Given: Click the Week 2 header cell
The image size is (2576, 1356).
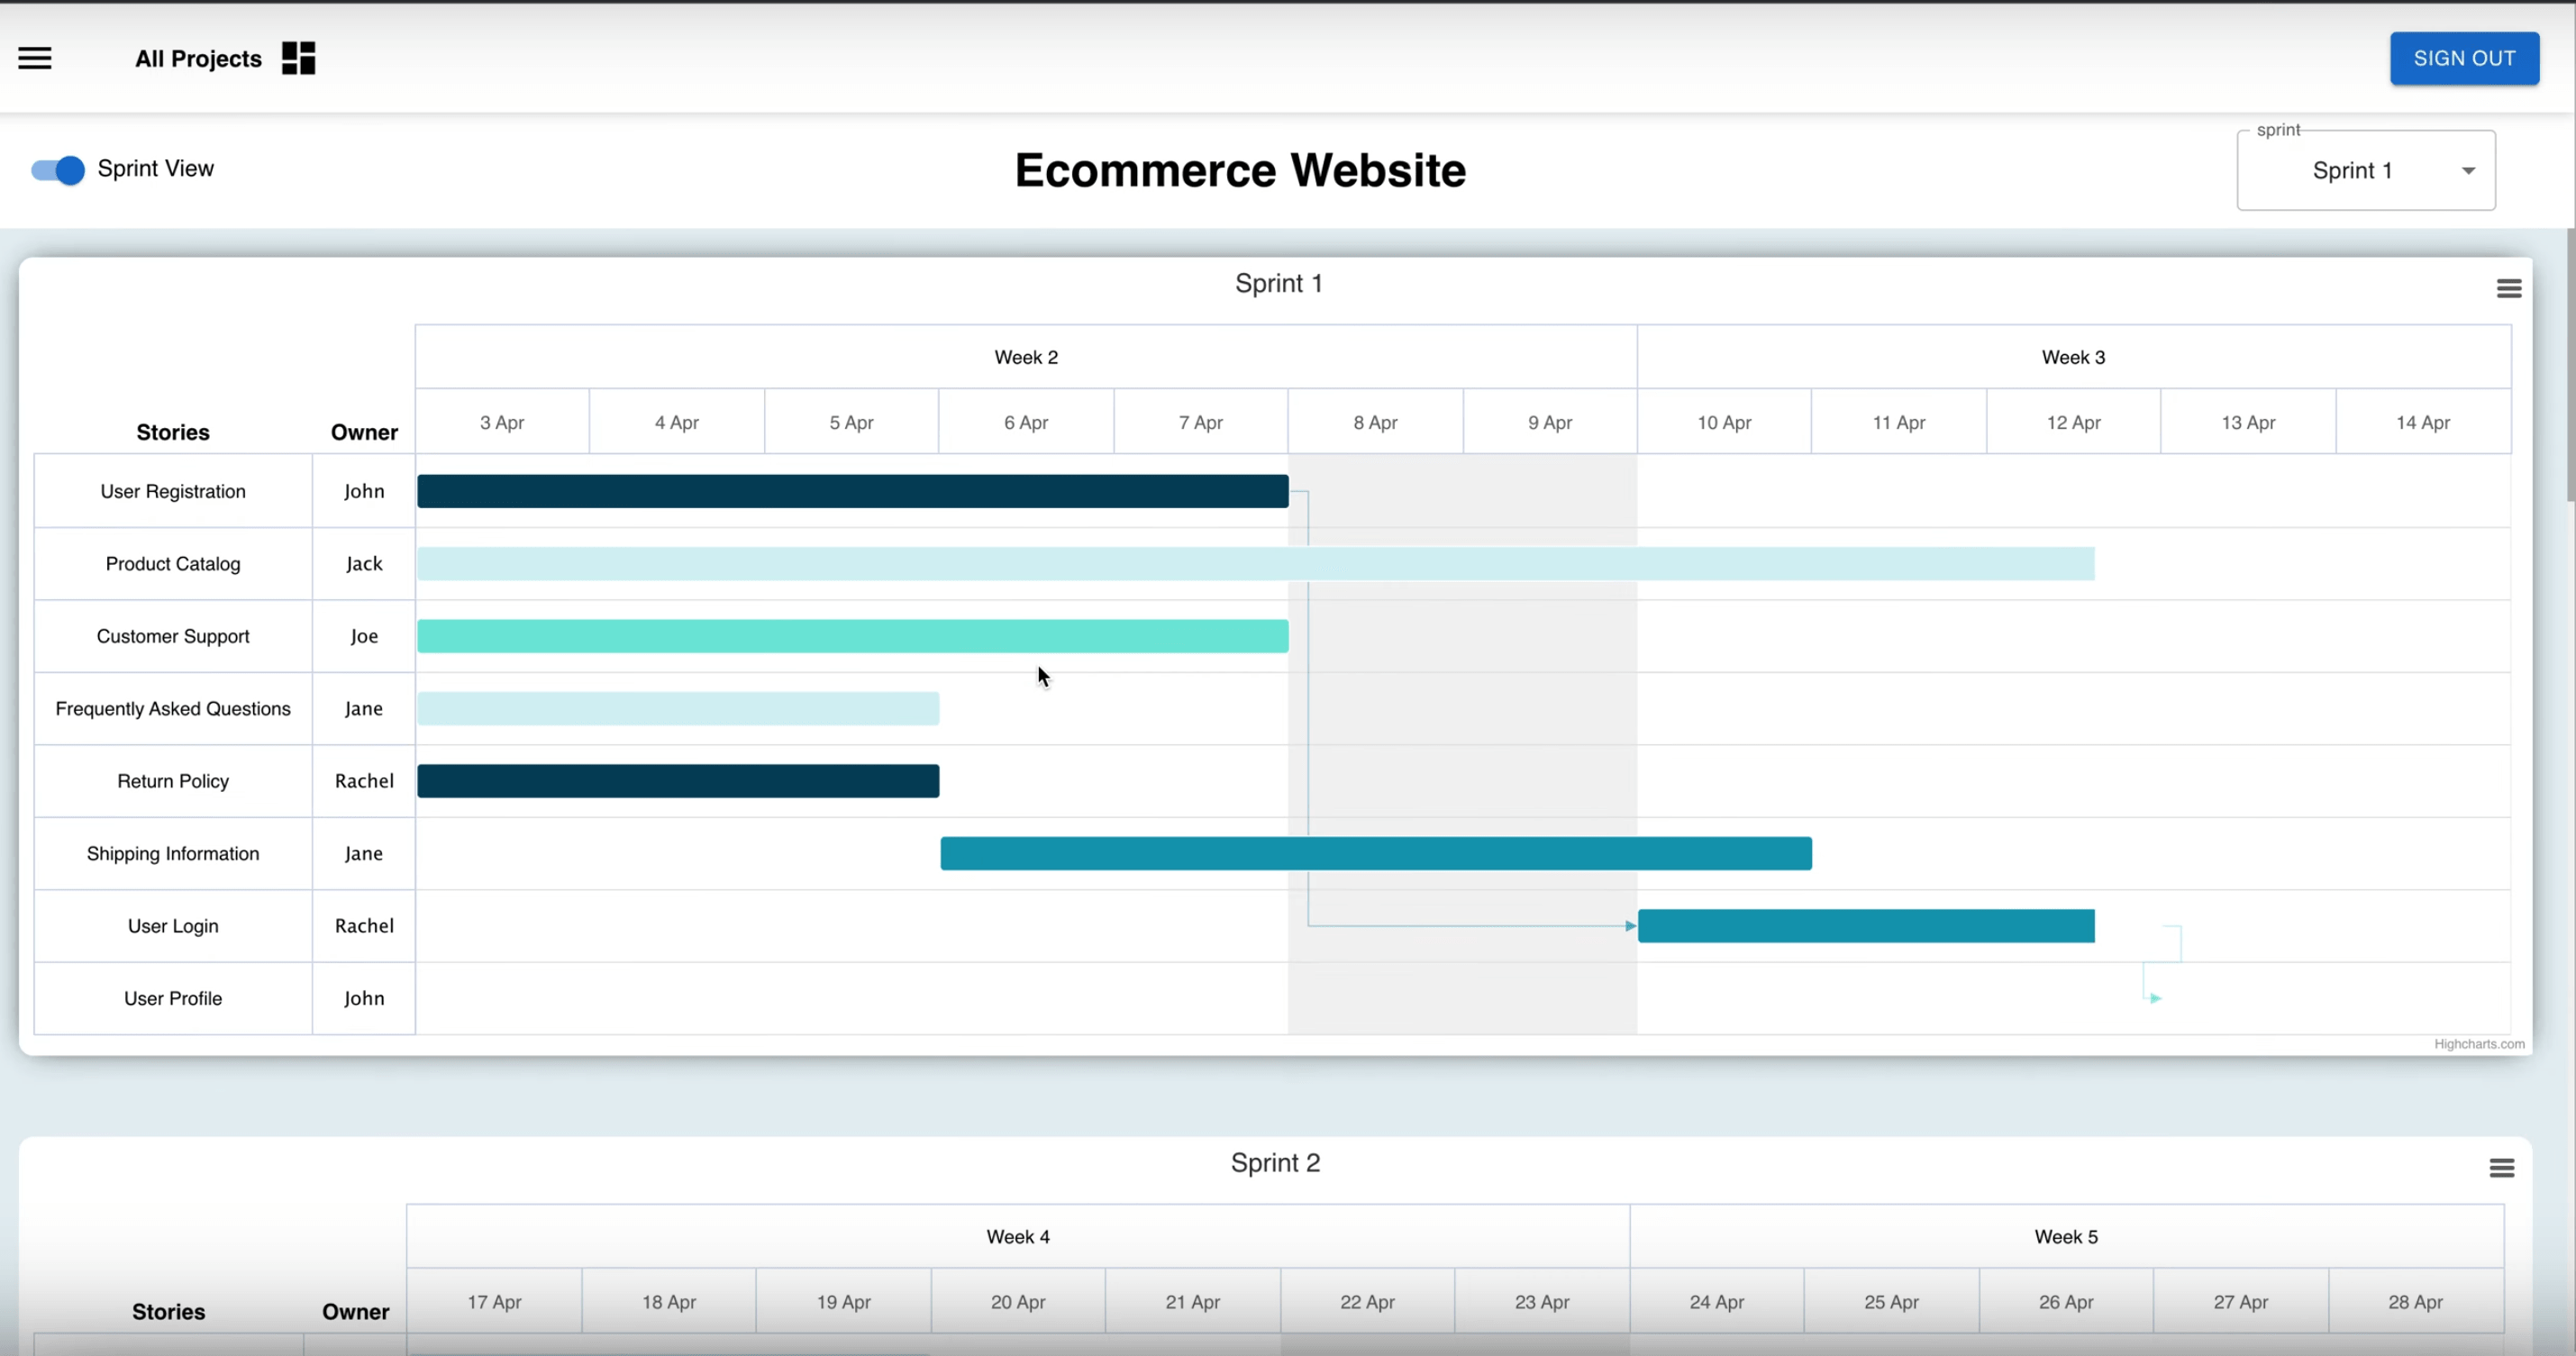Looking at the screenshot, I should click(x=1026, y=357).
